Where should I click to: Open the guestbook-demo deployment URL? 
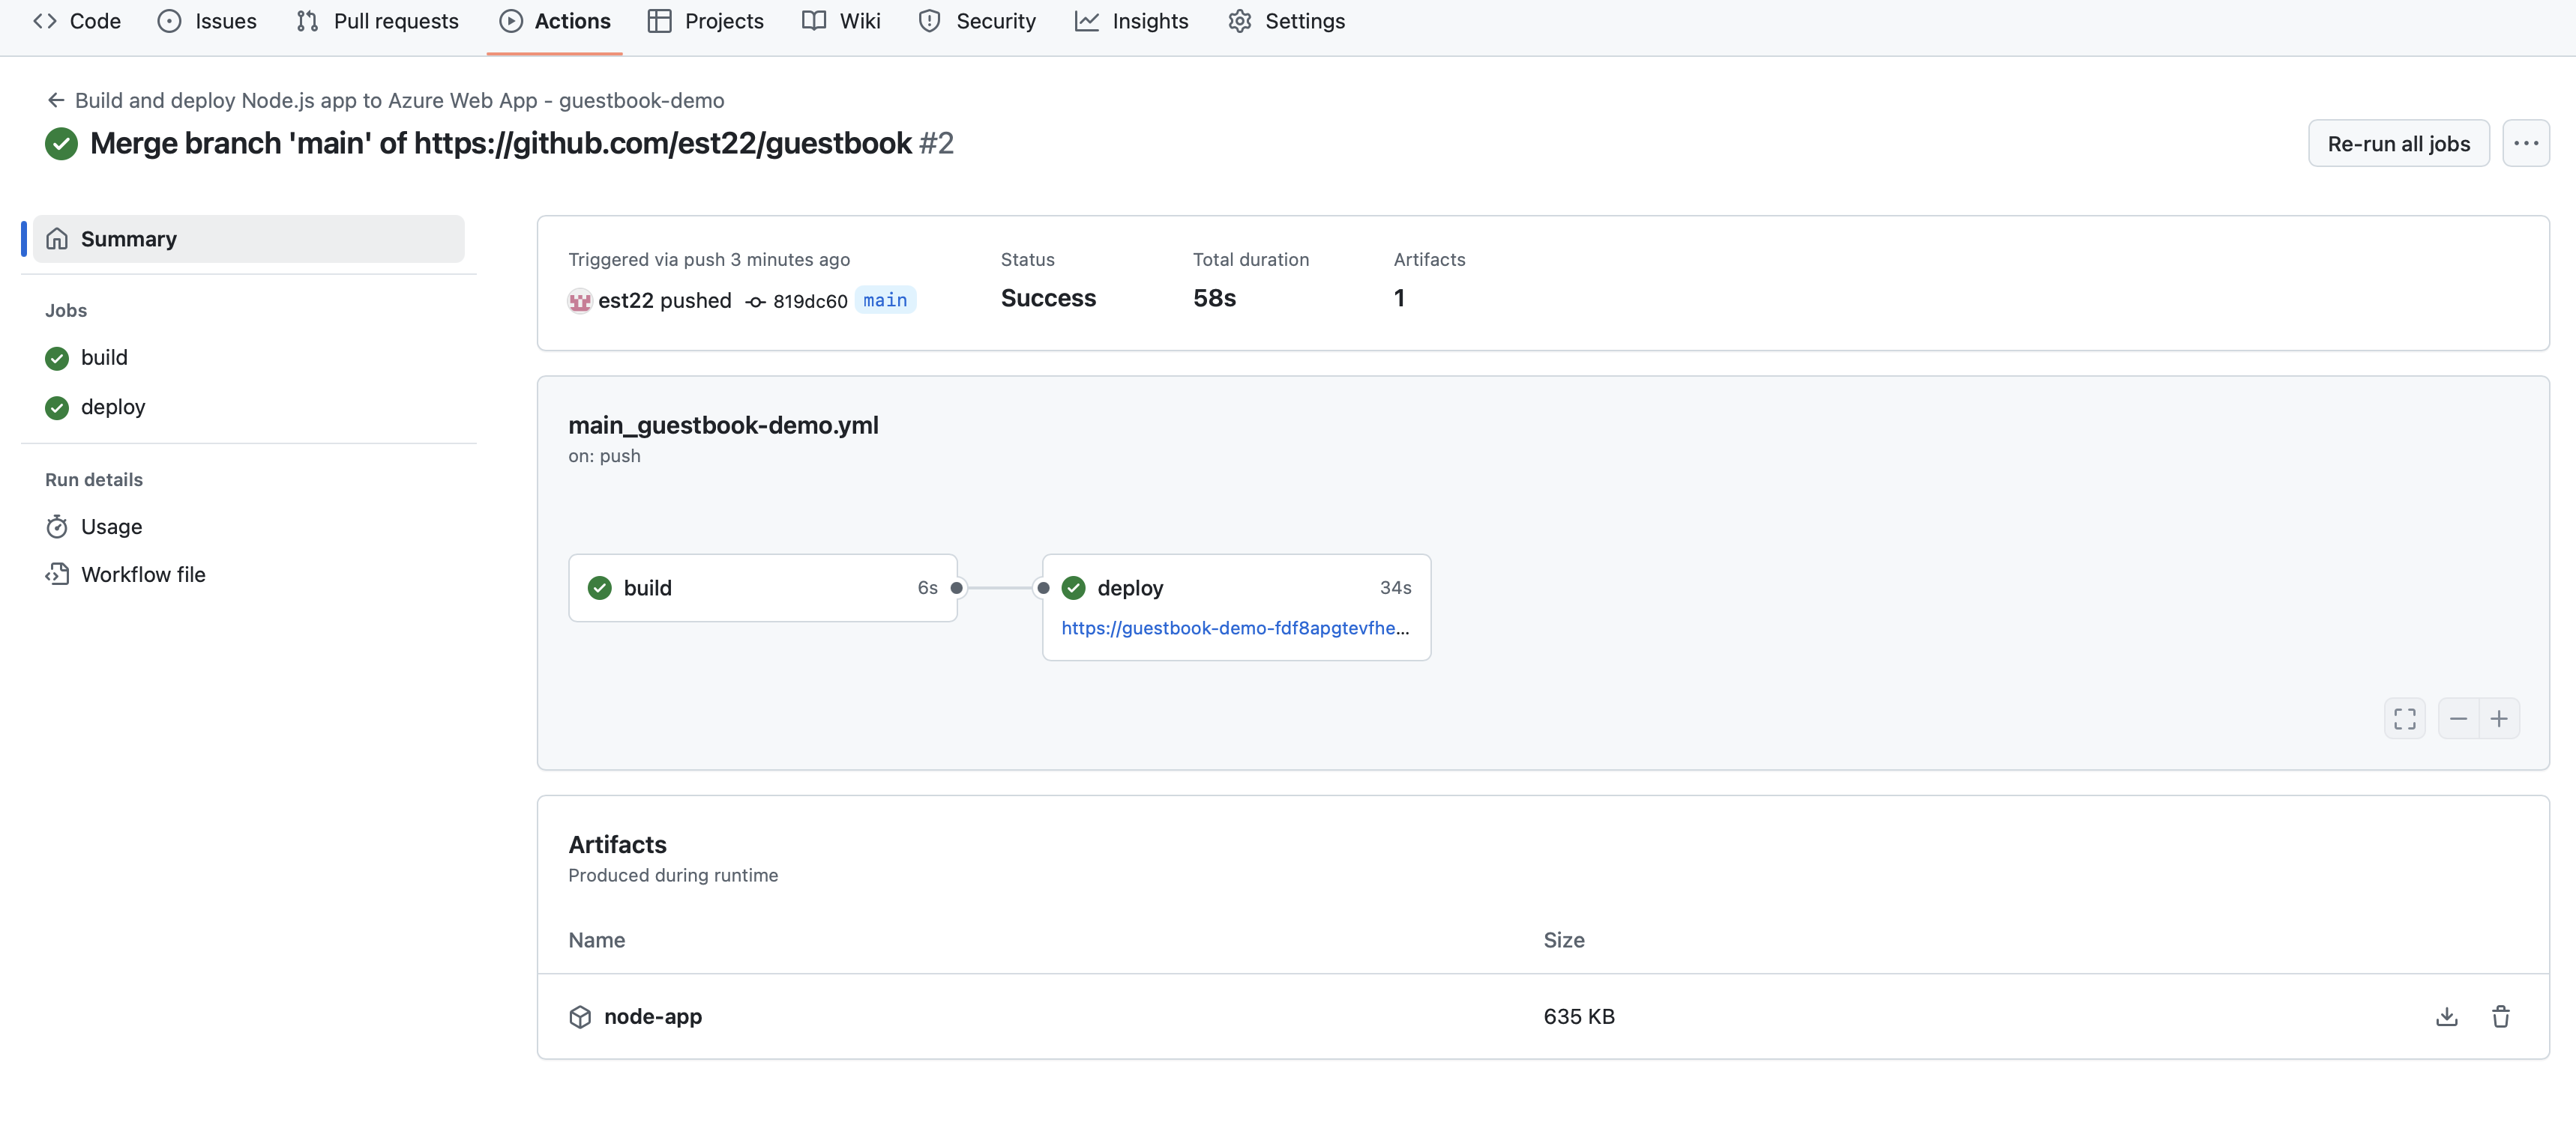click(x=1234, y=628)
